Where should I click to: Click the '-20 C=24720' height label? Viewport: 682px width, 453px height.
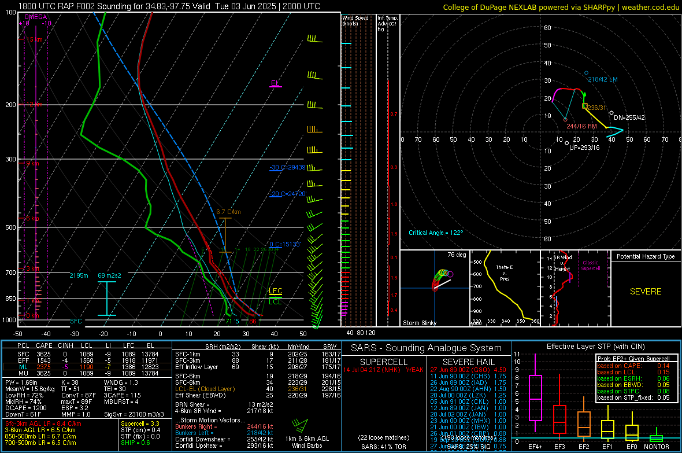(287, 194)
